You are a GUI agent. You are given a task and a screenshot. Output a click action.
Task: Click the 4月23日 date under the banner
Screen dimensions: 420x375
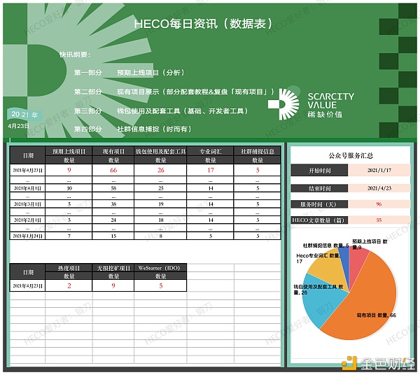pyautogui.click(x=18, y=126)
